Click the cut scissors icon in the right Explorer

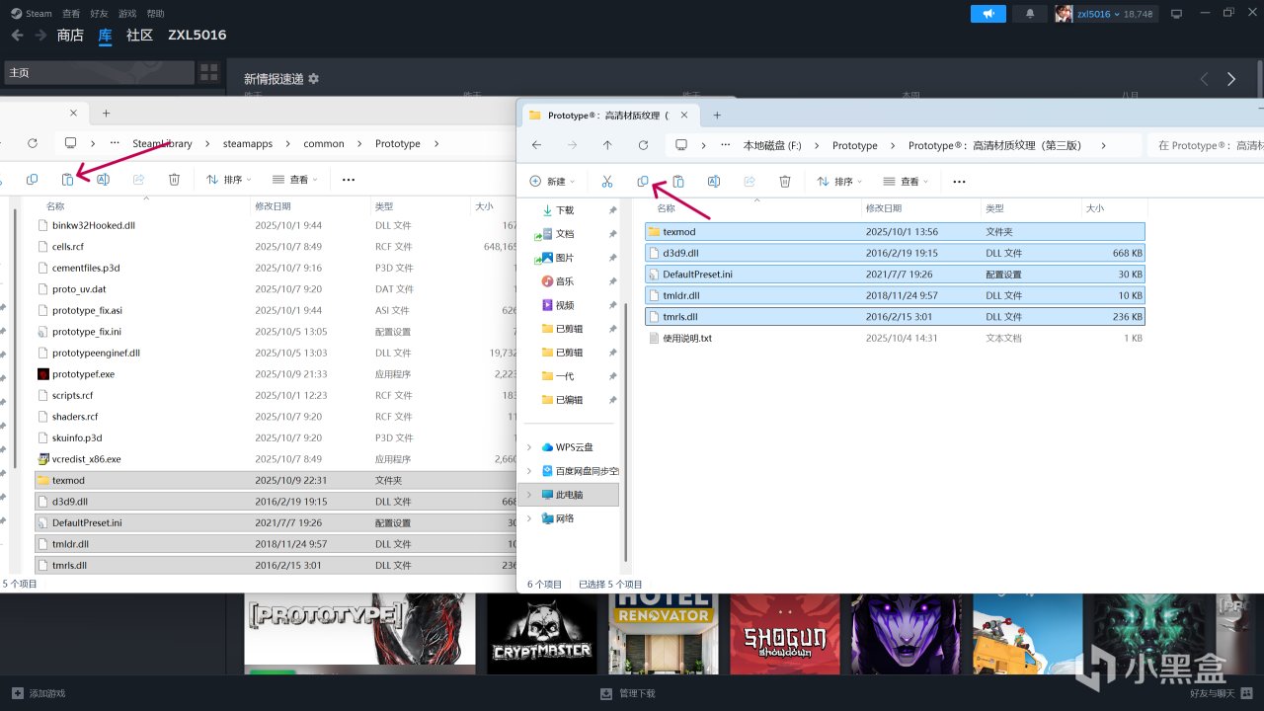pos(607,182)
